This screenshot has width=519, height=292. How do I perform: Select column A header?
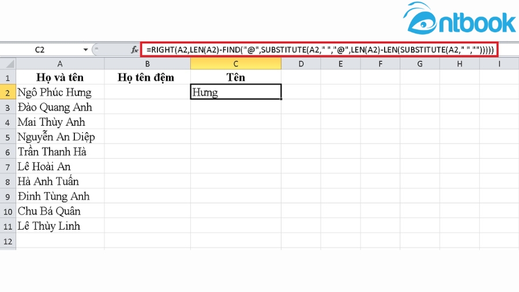60,63
